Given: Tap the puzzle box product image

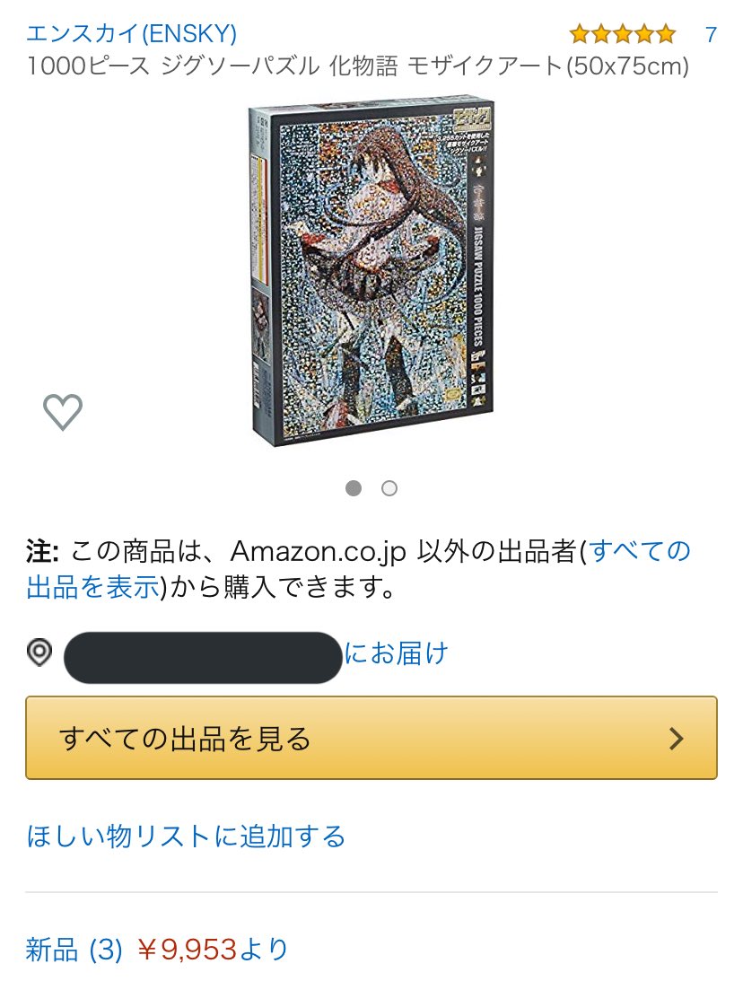Looking at the screenshot, I should 371,272.
